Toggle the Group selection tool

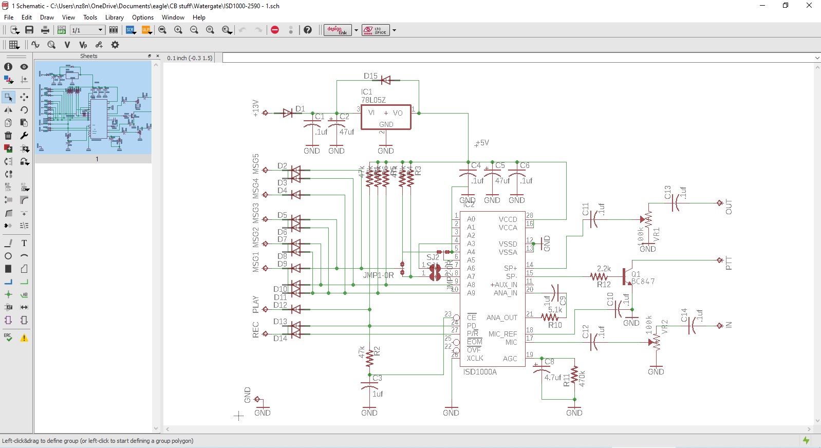(8, 97)
